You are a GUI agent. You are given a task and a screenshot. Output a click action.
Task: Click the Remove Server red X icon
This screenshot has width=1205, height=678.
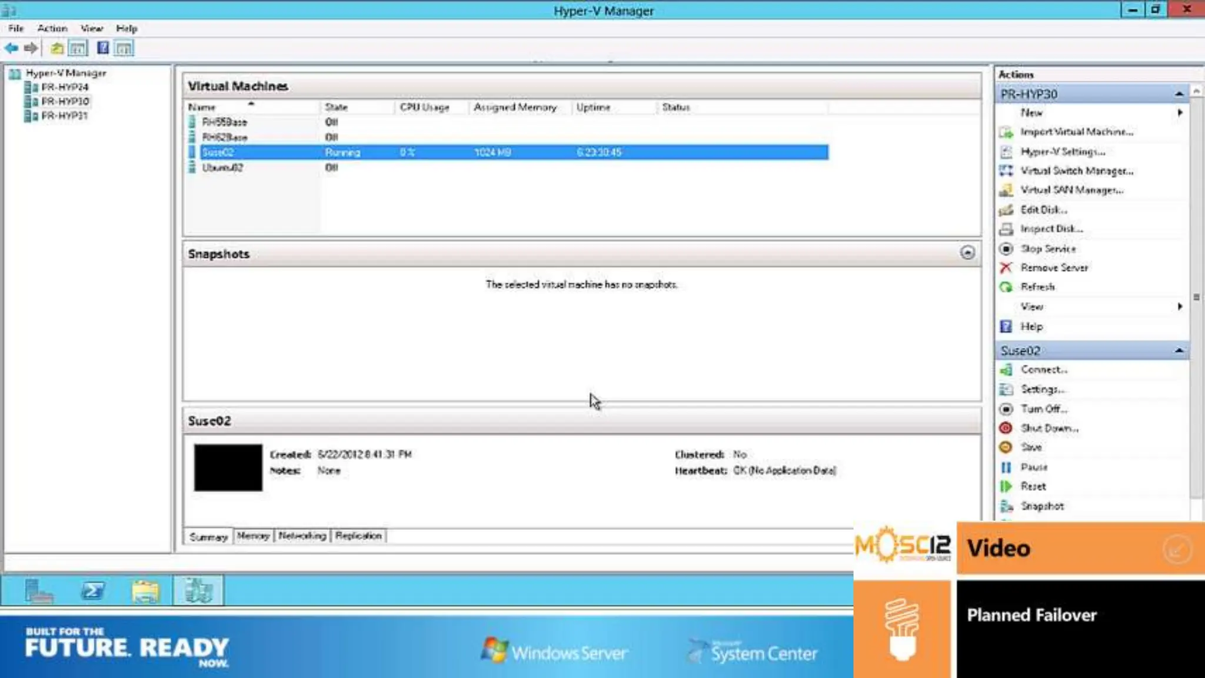1006,268
